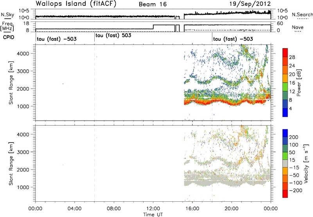This screenshot has height=217, width=313.
Task: Click the 3000 tick label in power panel
Action: (x=23, y=71)
